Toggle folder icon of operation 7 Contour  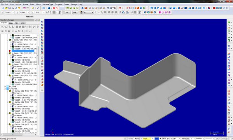[10, 65]
